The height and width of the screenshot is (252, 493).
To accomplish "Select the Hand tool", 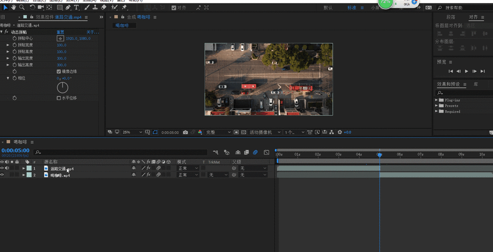I will click(14, 7).
